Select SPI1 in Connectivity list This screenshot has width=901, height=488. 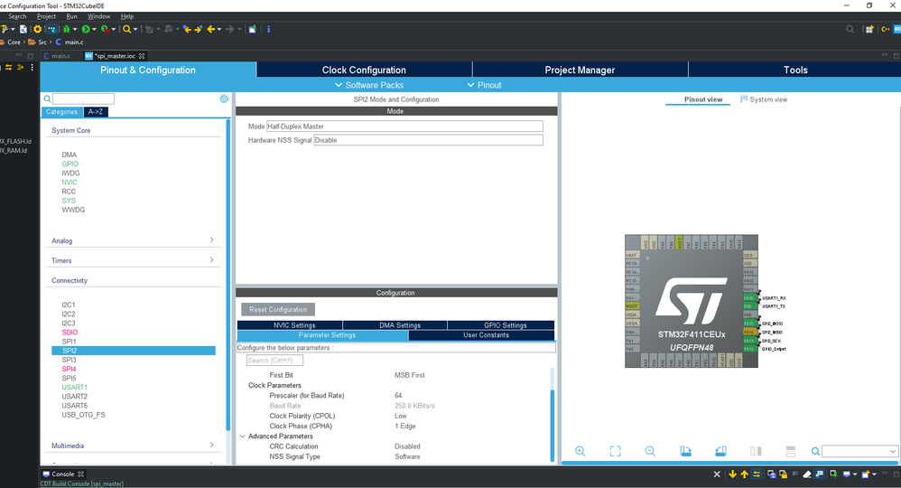69,342
